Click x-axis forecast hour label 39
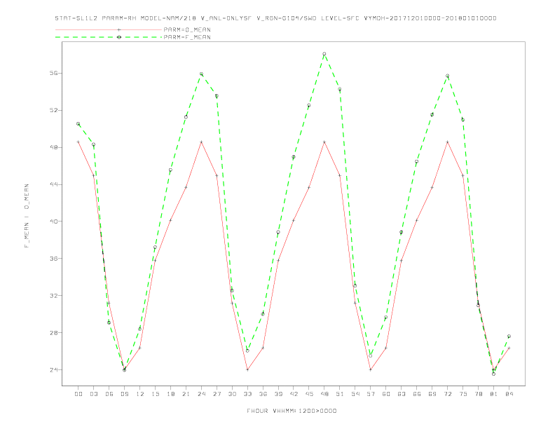This screenshot has height=429, width=555. [278, 394]
